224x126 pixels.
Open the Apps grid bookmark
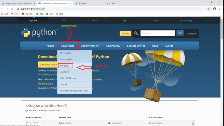(x=5, y=14)
